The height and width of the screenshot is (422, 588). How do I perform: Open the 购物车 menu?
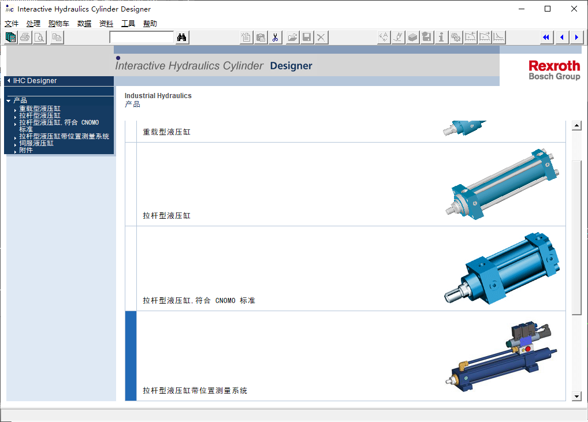coord(58,24)
